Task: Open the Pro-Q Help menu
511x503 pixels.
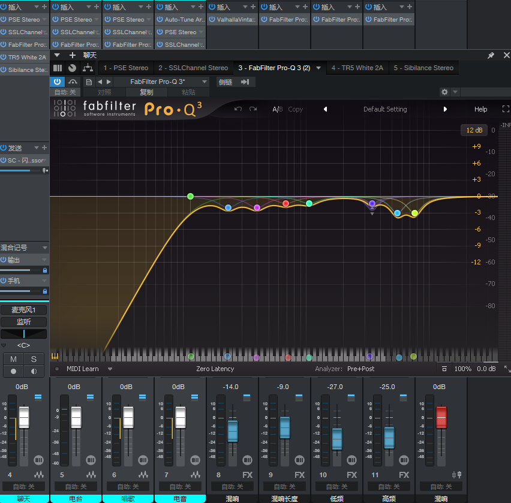Action: tap(480, 109)
